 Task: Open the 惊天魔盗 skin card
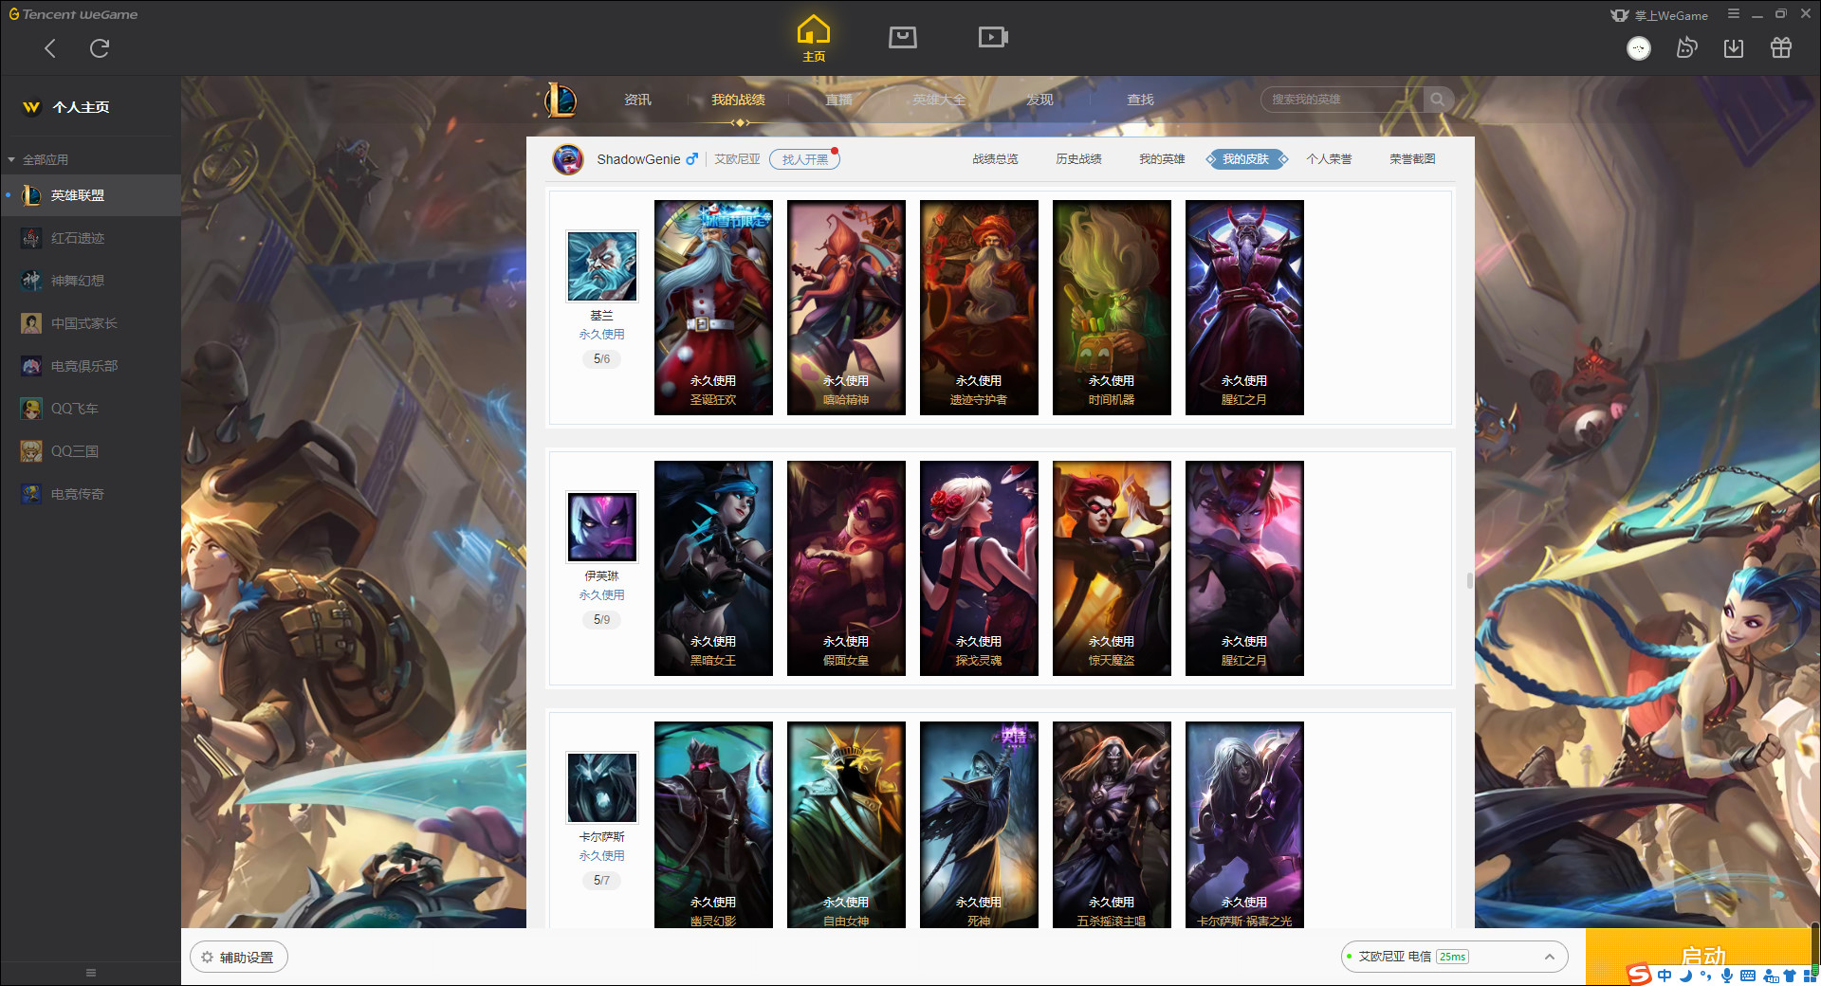1112,568
